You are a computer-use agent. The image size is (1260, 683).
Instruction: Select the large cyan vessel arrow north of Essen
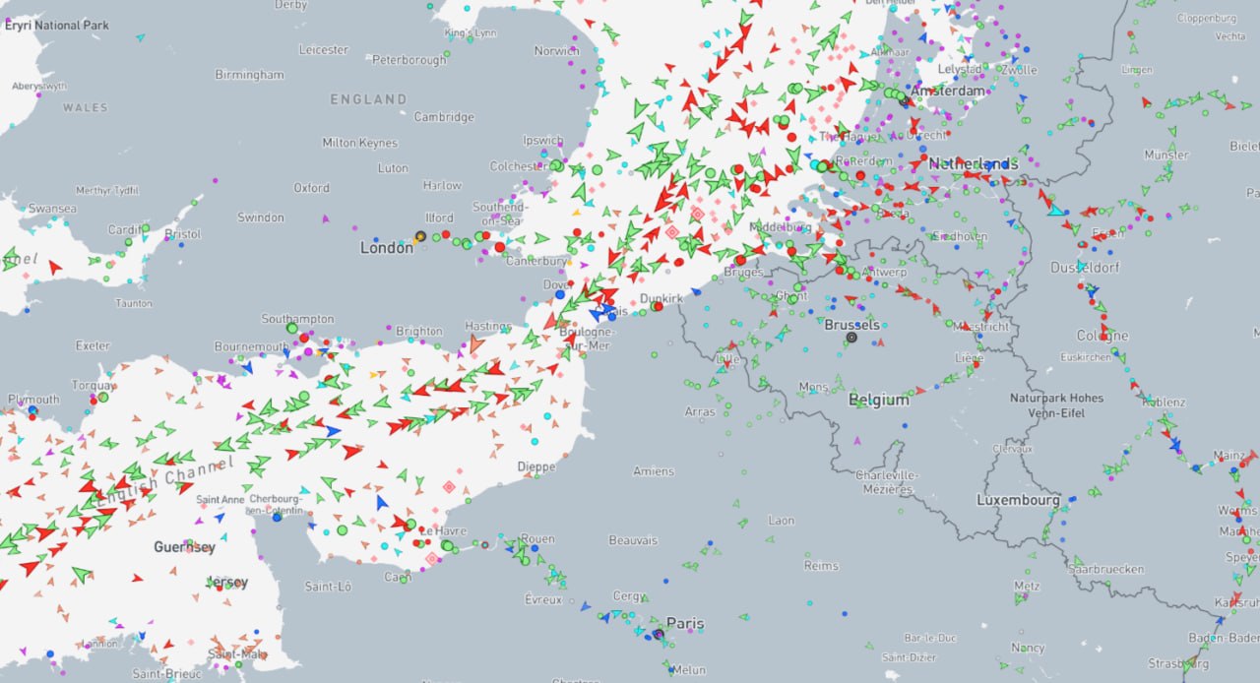click(1055, 209)
